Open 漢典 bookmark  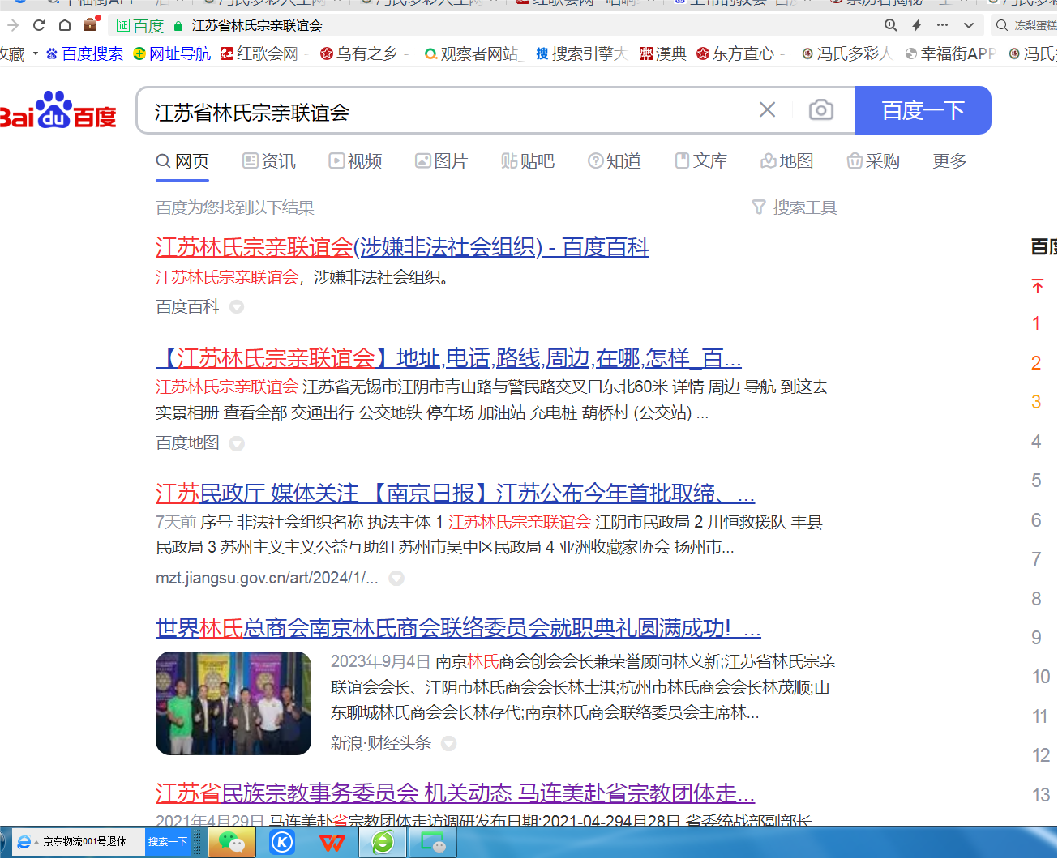click(662, 53)
